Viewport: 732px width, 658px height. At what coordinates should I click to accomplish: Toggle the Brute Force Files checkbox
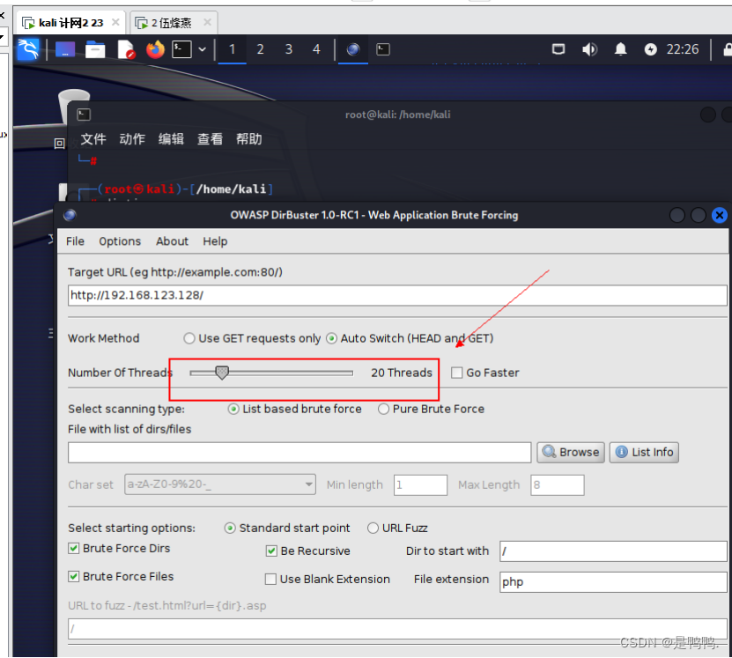(74, 577)
